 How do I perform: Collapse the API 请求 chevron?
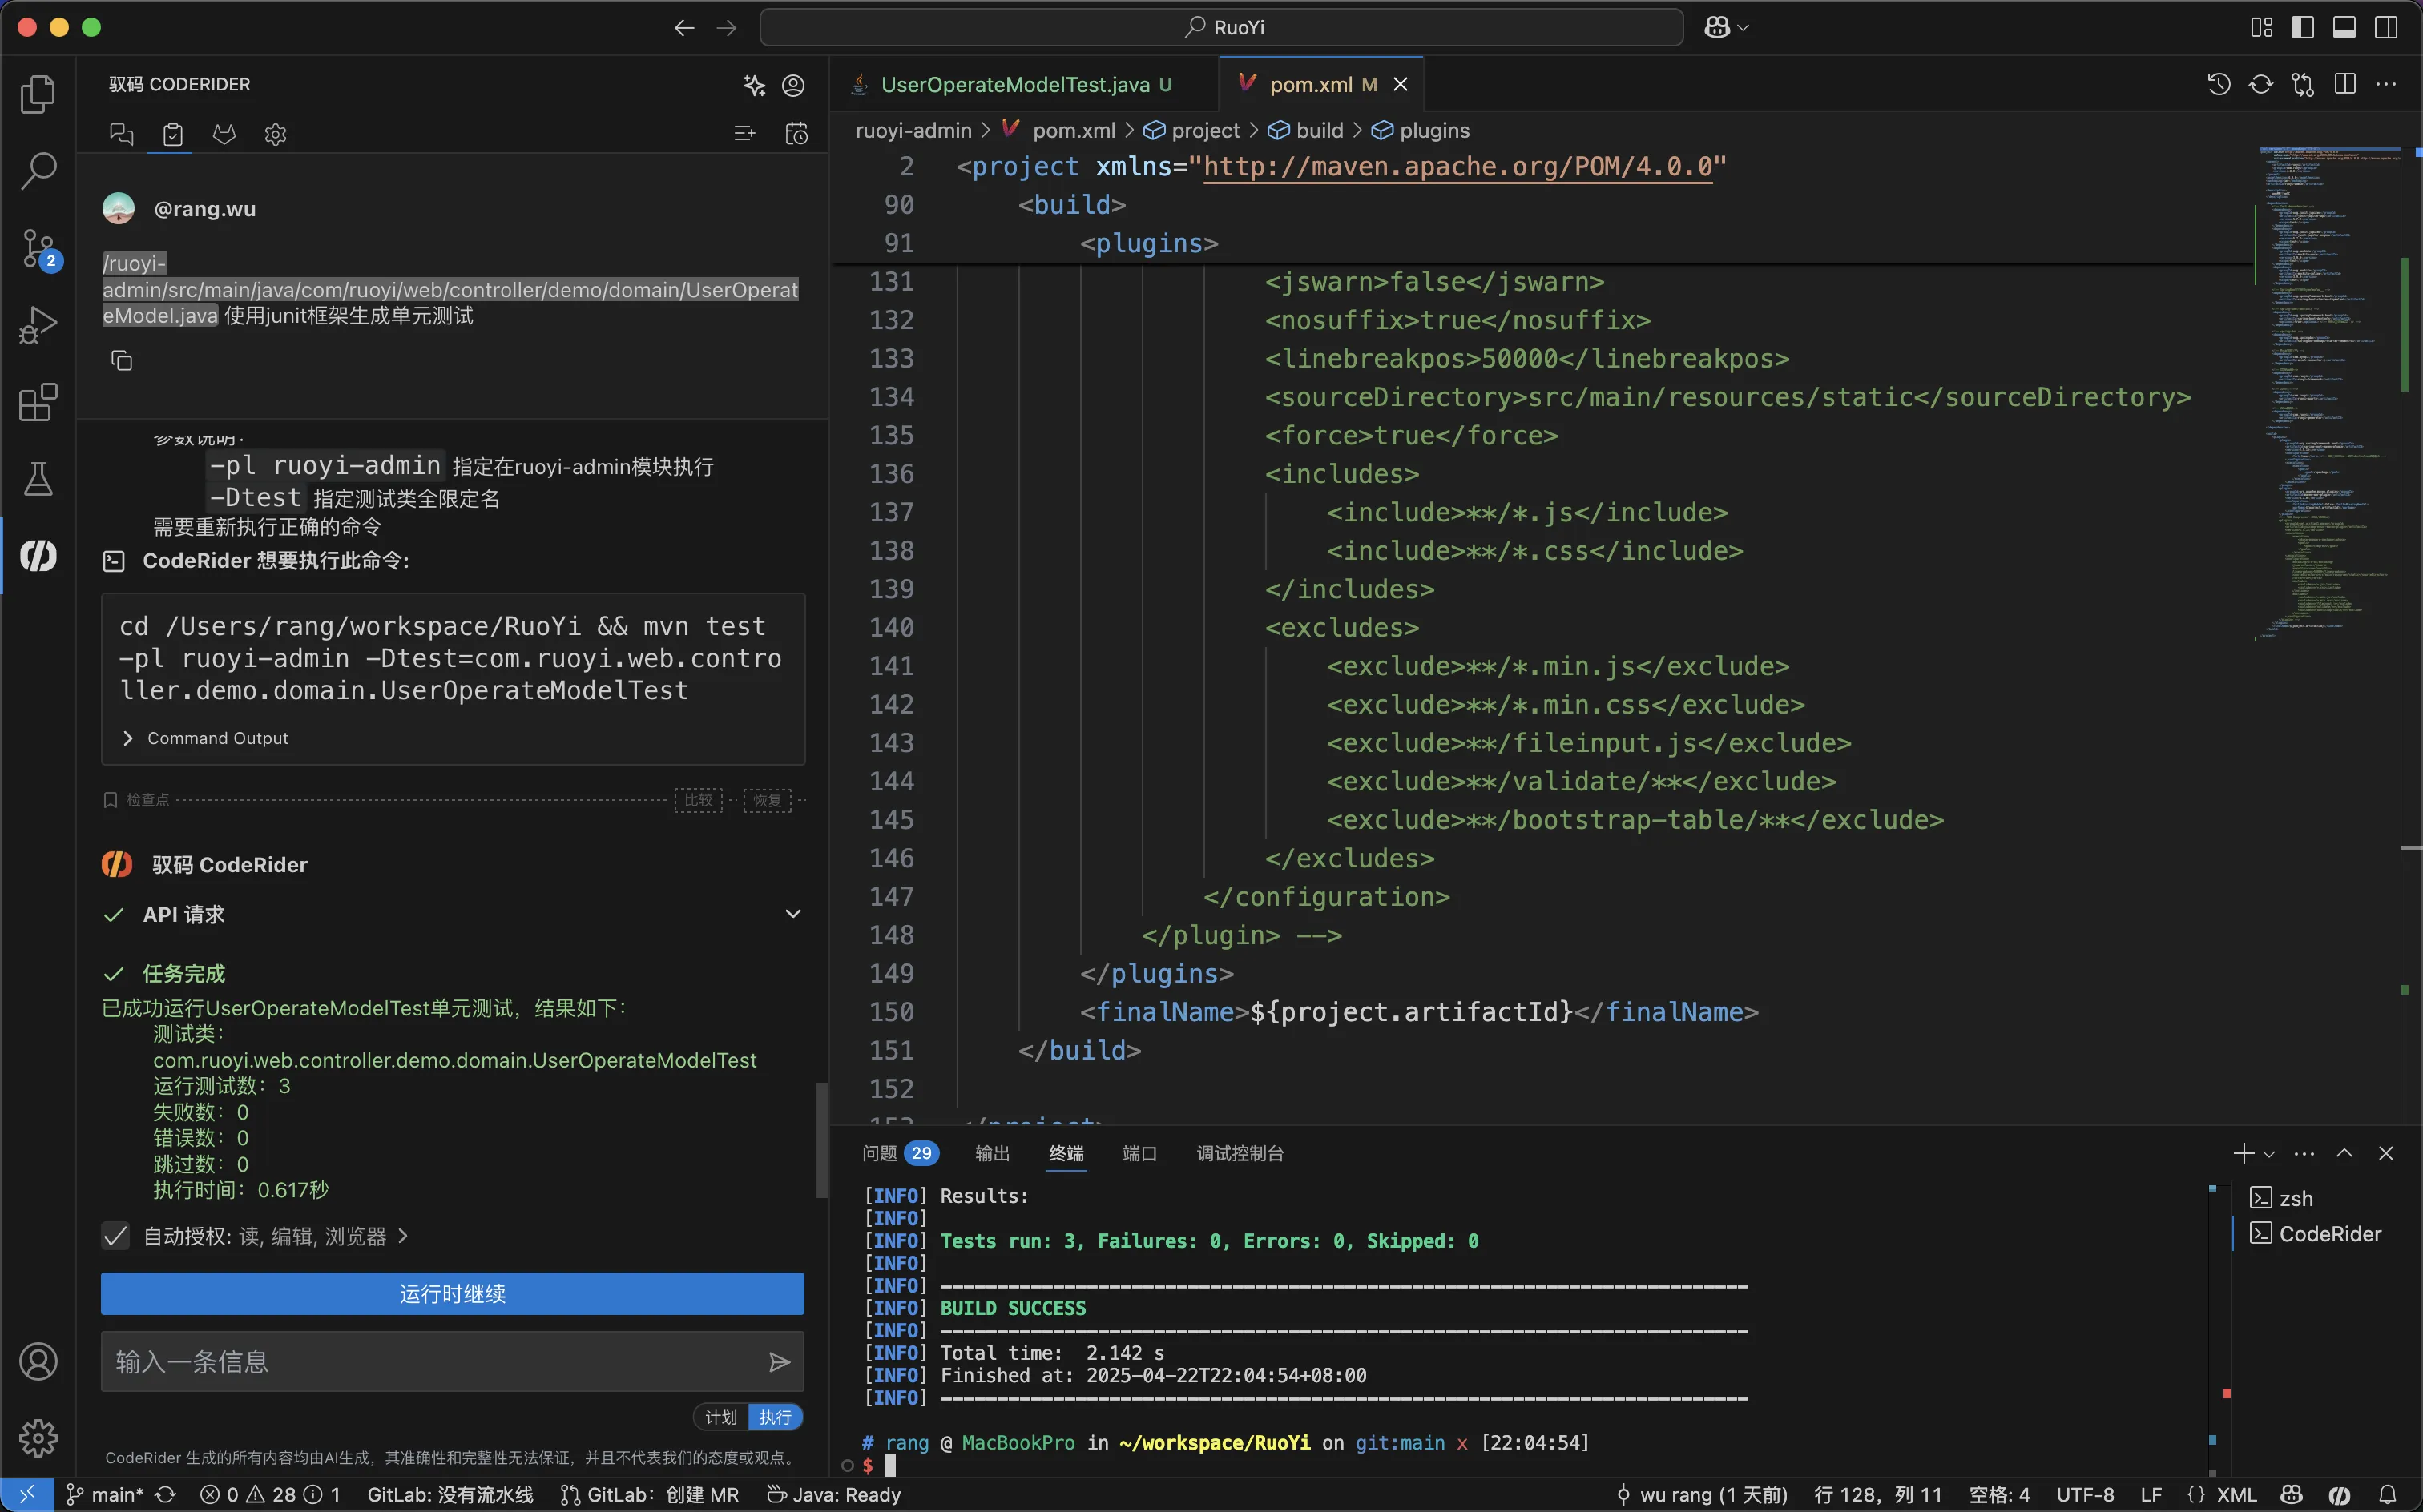pos(792,914)
